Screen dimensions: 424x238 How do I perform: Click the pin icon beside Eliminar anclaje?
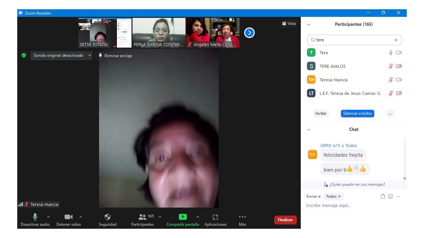click(100, 56)
